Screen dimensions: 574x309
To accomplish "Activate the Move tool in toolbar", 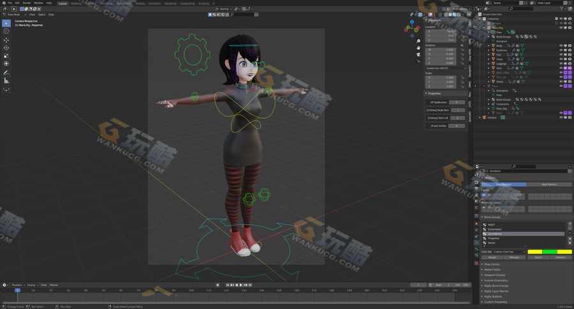I will [6, 40].
